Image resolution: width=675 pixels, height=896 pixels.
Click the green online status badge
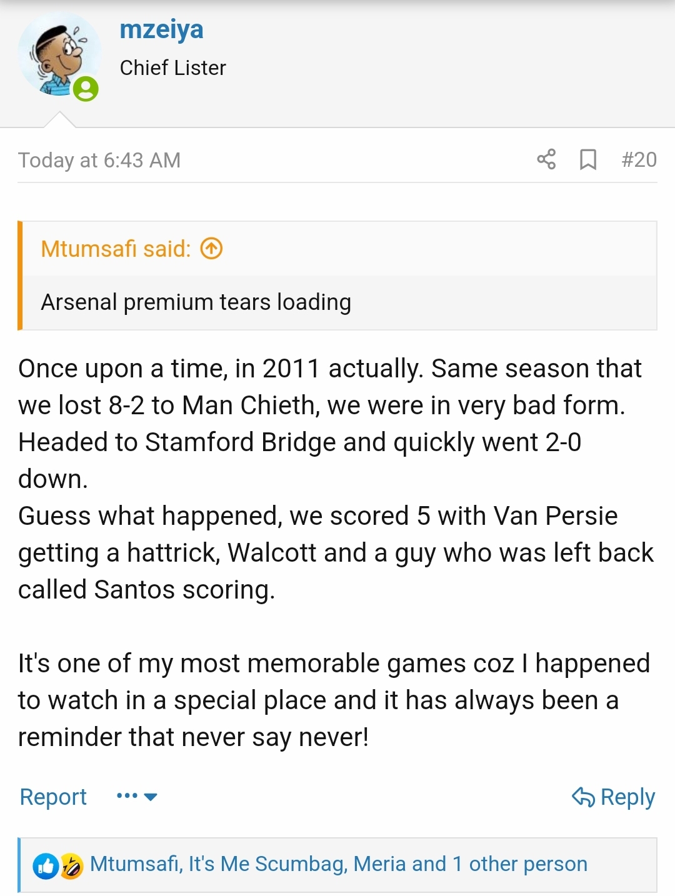pyautogui.click(x=86, y=89)
